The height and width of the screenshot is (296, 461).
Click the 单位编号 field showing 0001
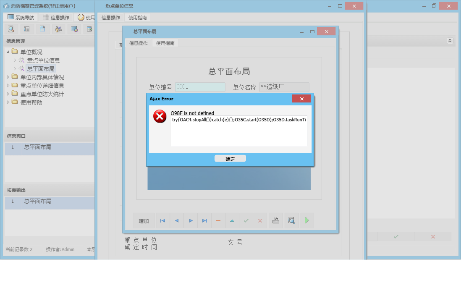[x=200, y=87]
